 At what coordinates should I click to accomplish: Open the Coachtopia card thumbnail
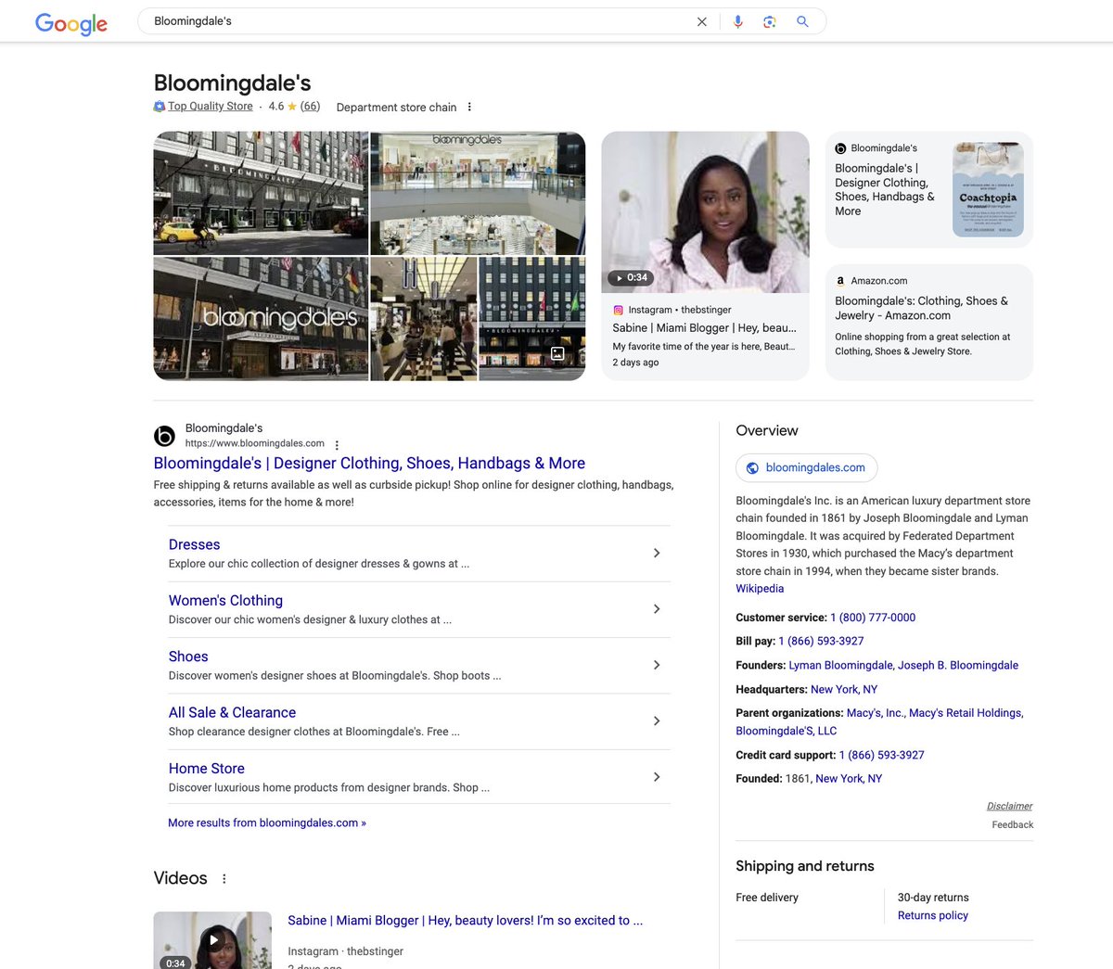(988, 189)
